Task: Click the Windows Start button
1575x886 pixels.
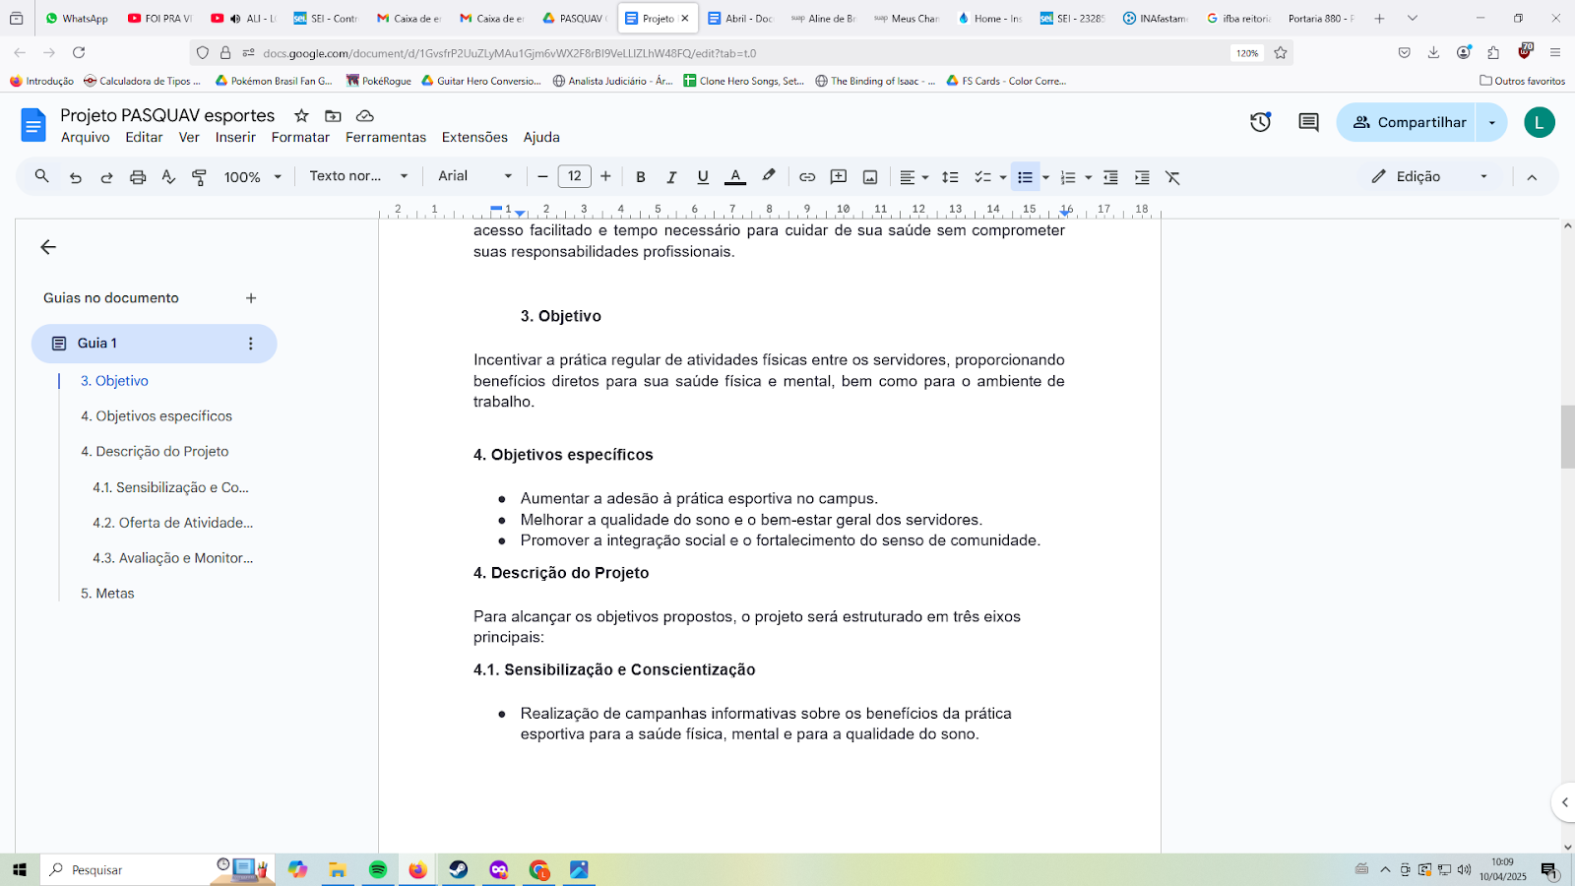Action: pyautogui.click(x=19, y=869)
